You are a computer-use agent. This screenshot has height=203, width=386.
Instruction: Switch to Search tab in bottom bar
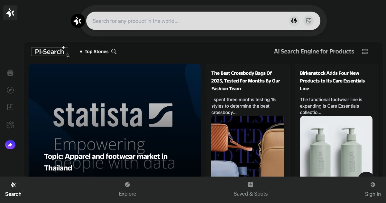click(13, 189)
